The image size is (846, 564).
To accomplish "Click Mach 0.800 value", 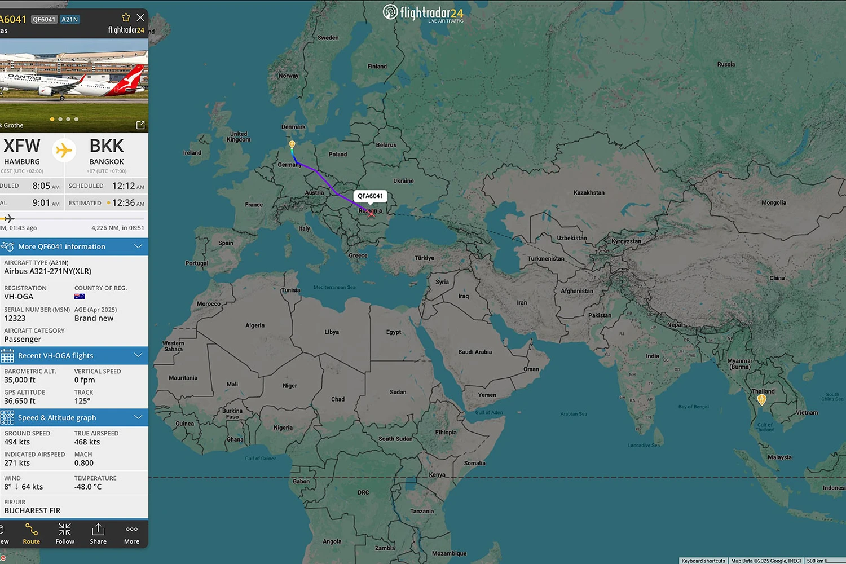I will [84, 463].
